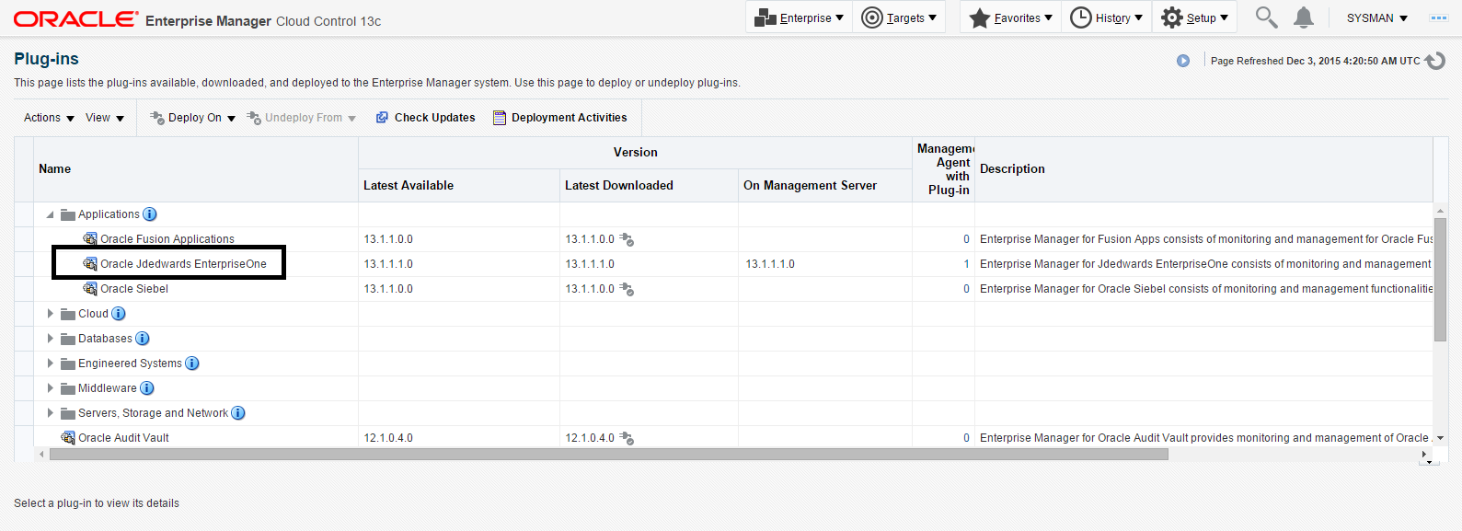Click the Check Updates button
1462x531 pixels.
[425, 118]
